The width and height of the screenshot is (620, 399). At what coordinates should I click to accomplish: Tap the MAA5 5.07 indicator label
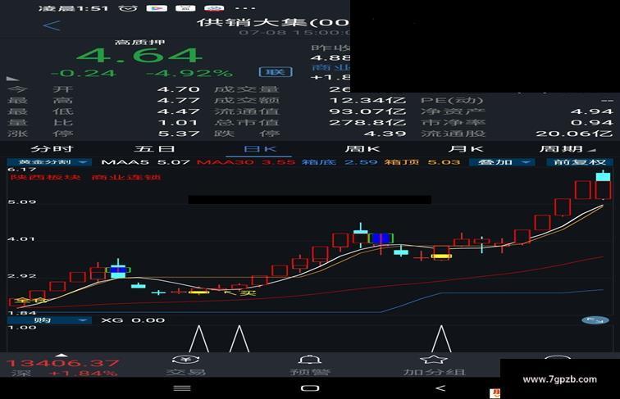pos(145,162)
